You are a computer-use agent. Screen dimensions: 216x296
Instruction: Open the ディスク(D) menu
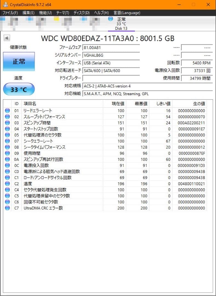pyautogui.click(x=82, y=13)
